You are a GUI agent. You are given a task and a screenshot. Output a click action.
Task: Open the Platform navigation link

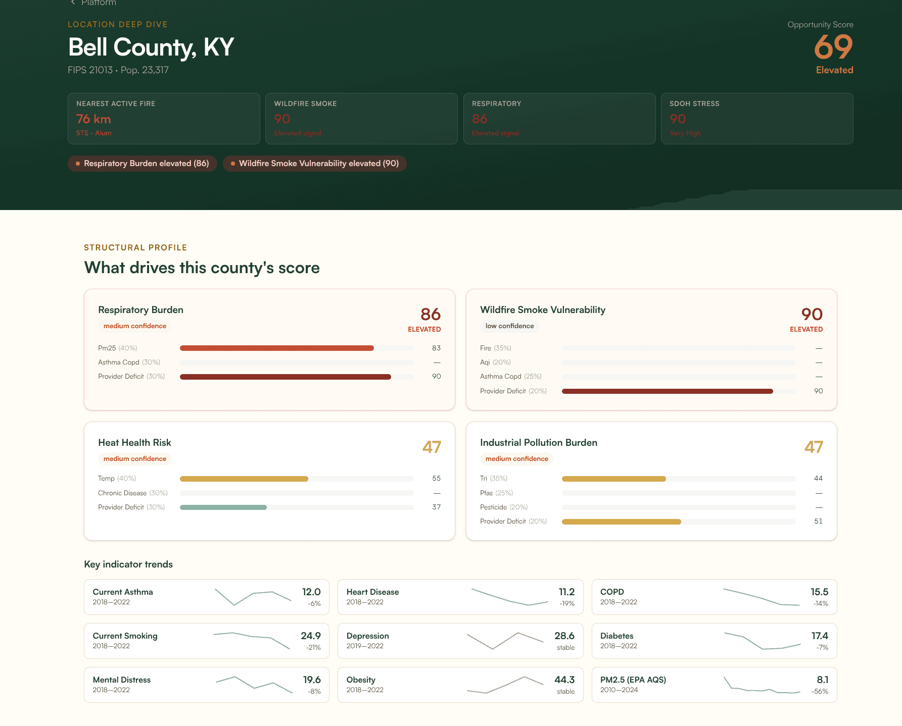point(99,3)
